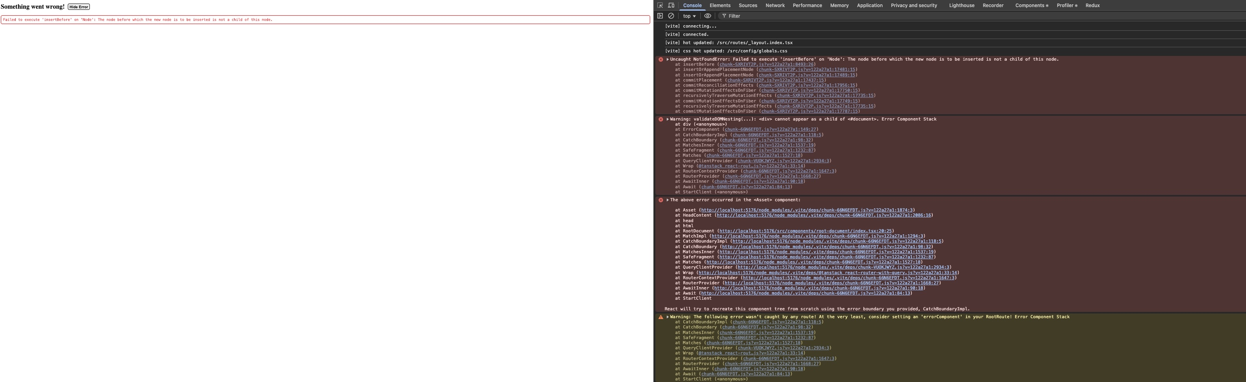Expand the 'error wasn't caught by any route' warning
The height and width of the screenshot is (382, 1246).
pyautogui.click(x=668, y=317)
